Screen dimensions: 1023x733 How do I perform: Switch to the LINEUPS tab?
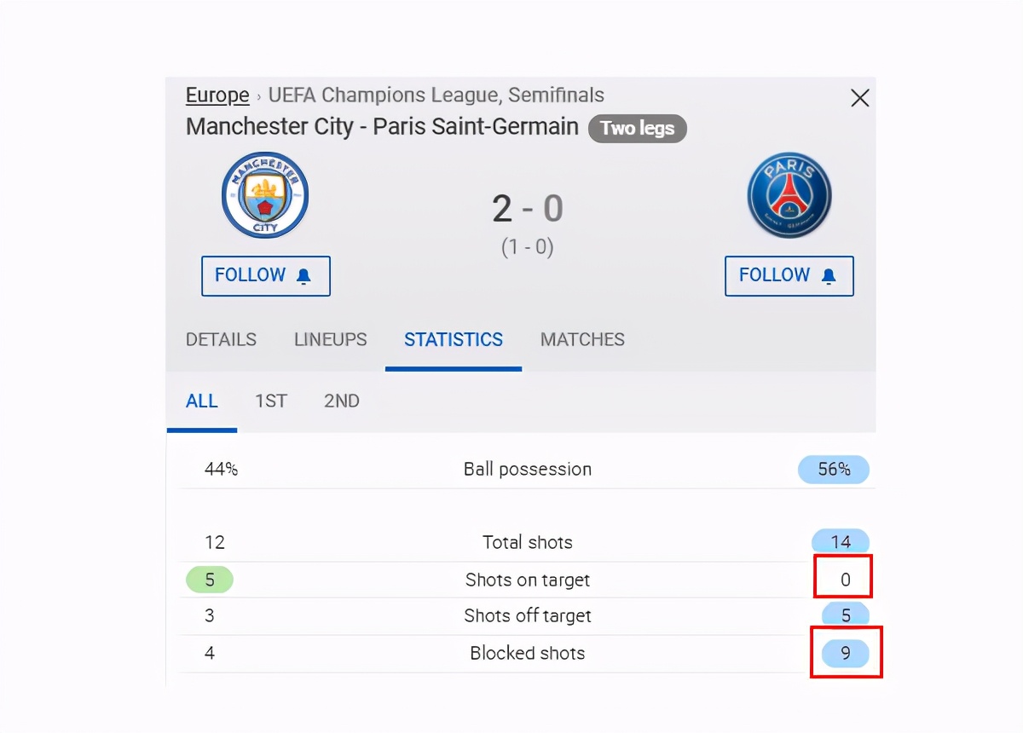click(x=330, y=339)
